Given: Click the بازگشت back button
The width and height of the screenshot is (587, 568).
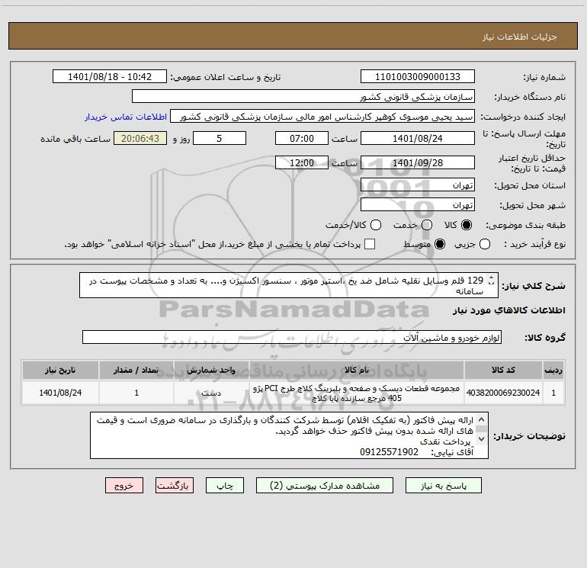Looking at the screenshot, I should click(x=175, y=486).
